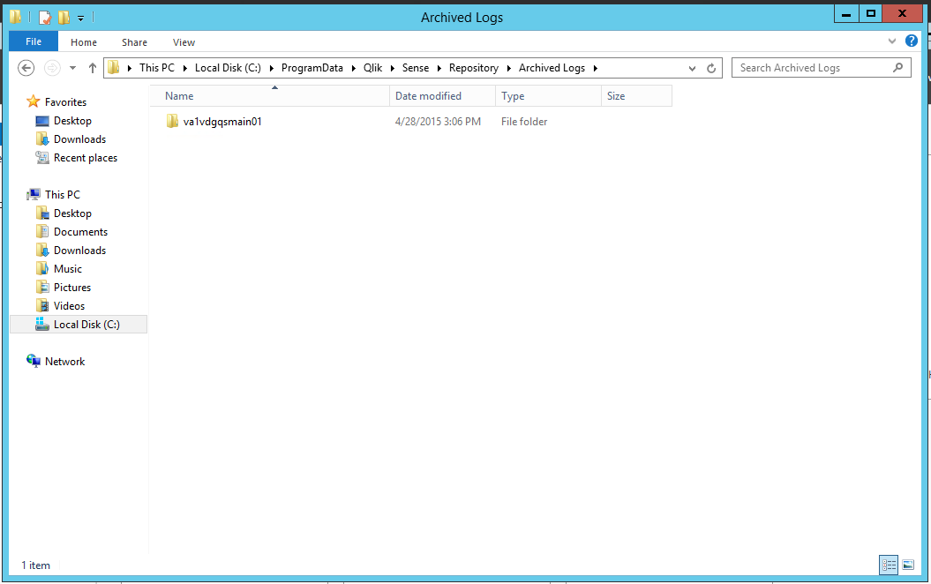Sort by the Name column header

pos(270,96)
